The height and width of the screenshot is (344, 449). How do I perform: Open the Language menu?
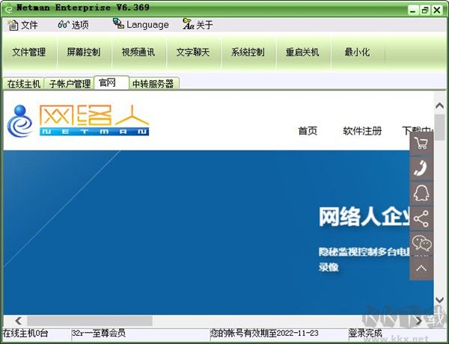point(141,25)
